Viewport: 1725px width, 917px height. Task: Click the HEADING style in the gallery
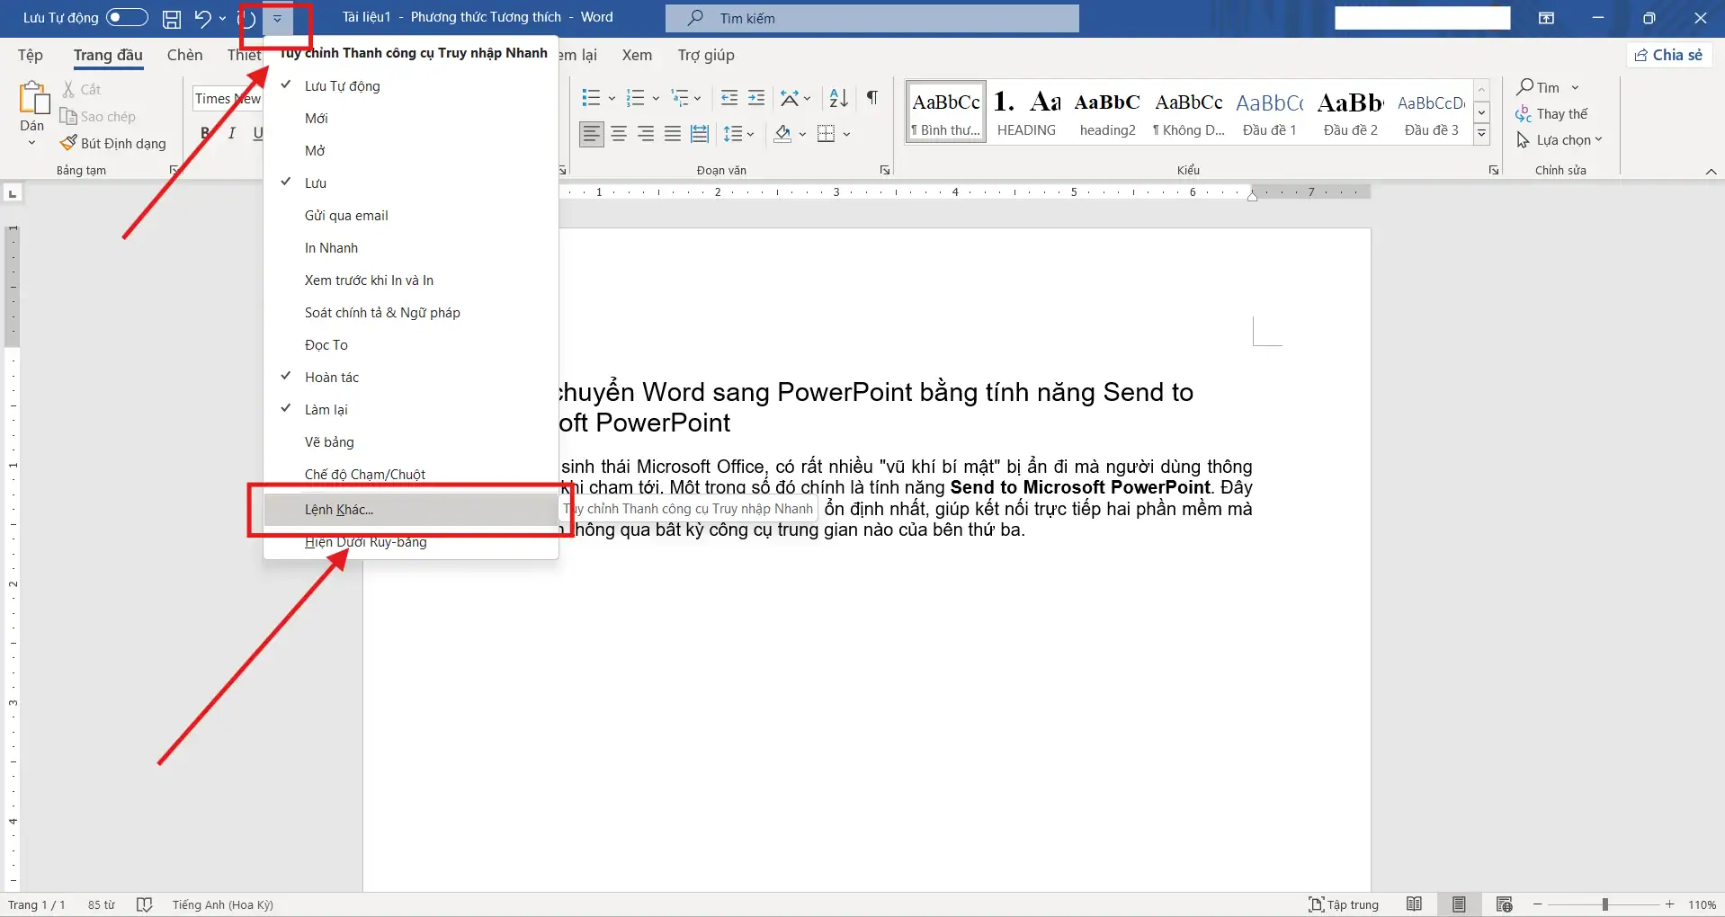coord(1026,111)
